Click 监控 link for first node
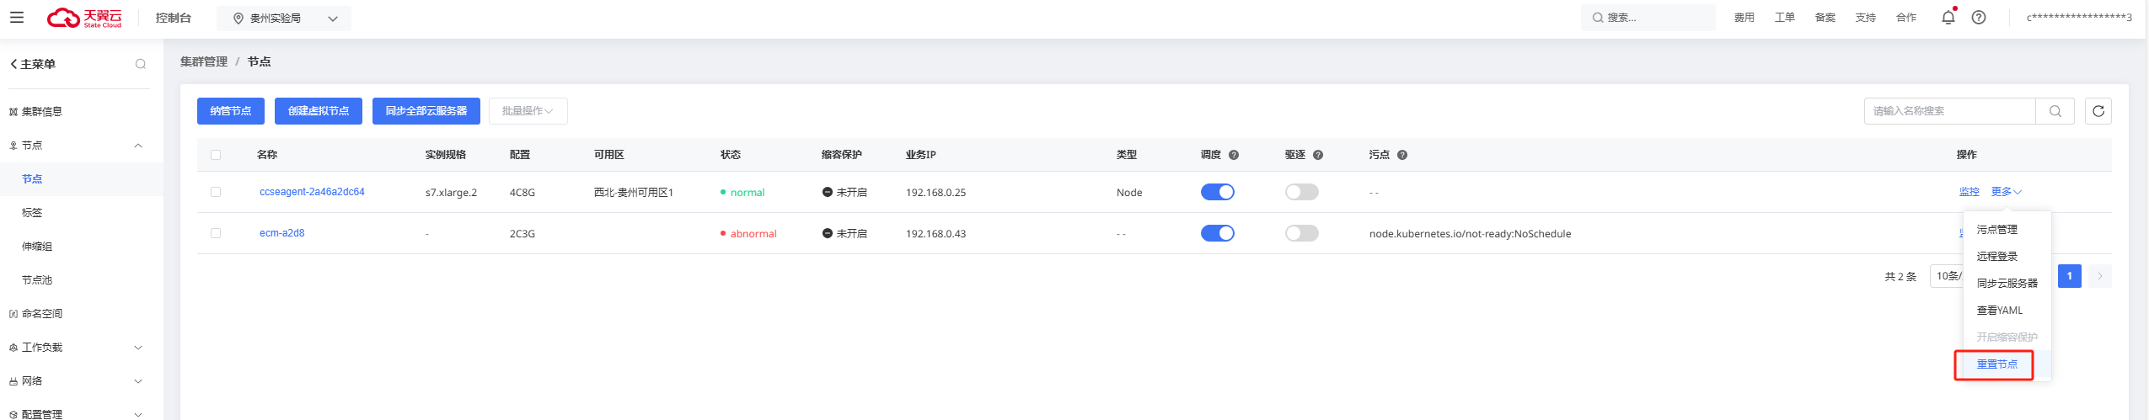2149x420 pixels. coord(1969,192)
